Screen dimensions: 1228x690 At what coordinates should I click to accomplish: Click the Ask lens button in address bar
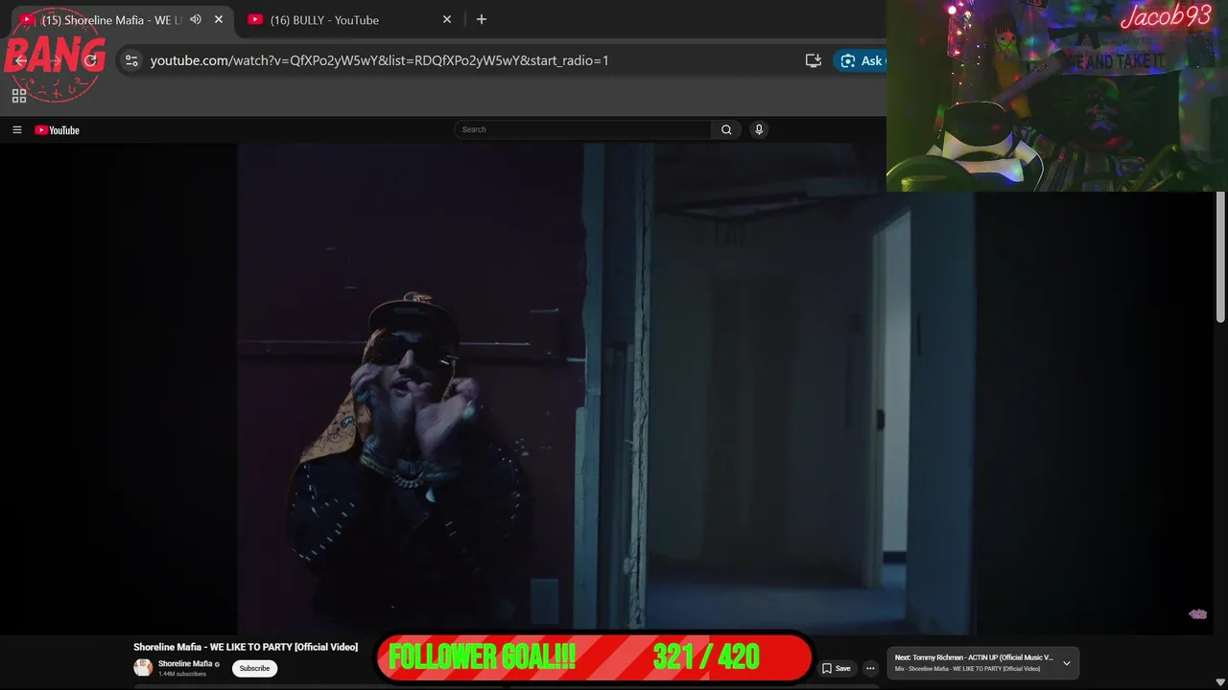pyautogui.click(x=860, y=60)
